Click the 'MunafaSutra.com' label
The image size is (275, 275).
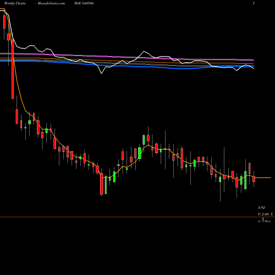[x=51, y=3]
